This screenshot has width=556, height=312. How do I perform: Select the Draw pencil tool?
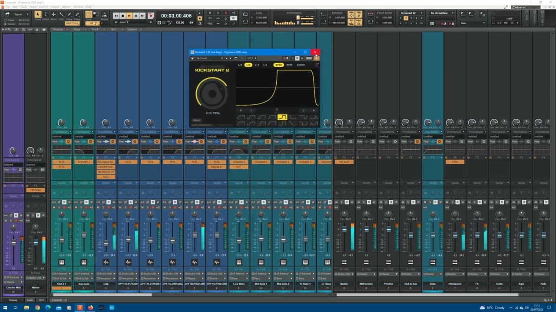point(69,16)
